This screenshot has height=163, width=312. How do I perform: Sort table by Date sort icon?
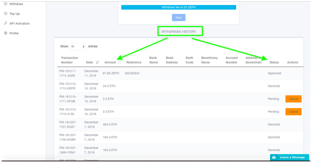click(x=97, y=62)
